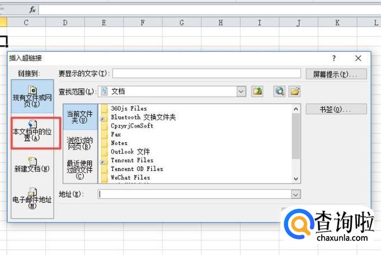381x255 pixels.
Task: Expand the Address (地址) dropdown arrow
Action: tap(296, 194)
